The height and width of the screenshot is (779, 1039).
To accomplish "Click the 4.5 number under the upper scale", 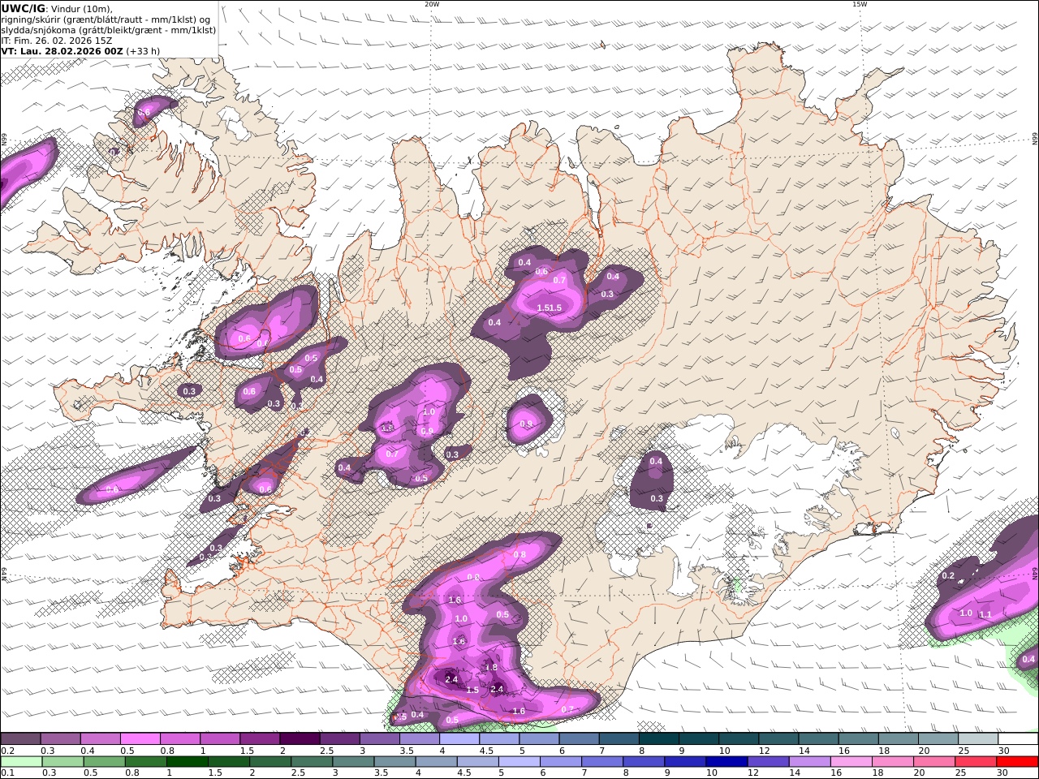I will click(x=486, y=751).
